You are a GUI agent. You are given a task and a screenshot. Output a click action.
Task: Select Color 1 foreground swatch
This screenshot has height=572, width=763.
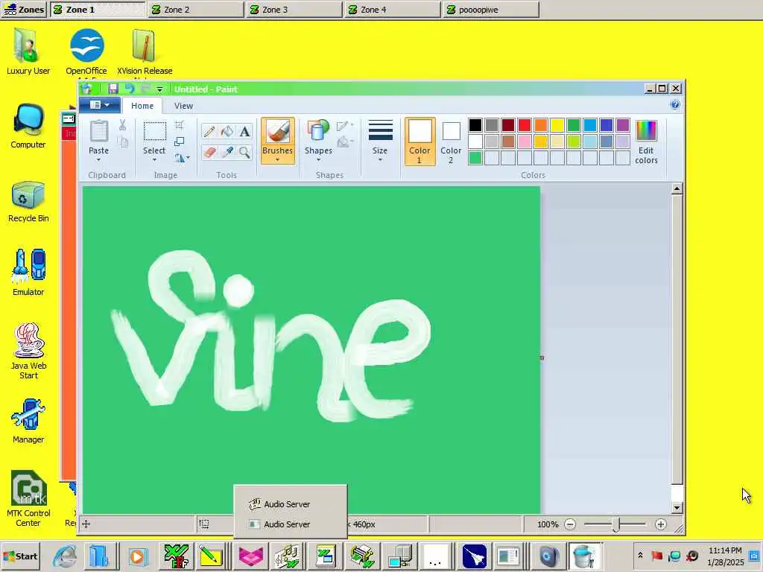pyautogui.click(x=420, y=141)
